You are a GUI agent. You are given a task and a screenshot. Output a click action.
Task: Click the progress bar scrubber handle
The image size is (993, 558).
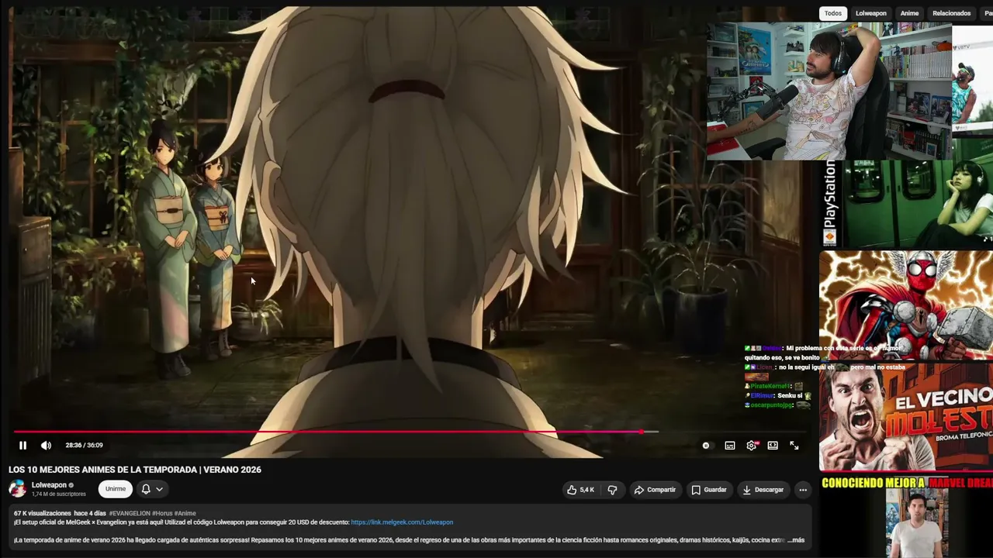(x=642, y=432)
